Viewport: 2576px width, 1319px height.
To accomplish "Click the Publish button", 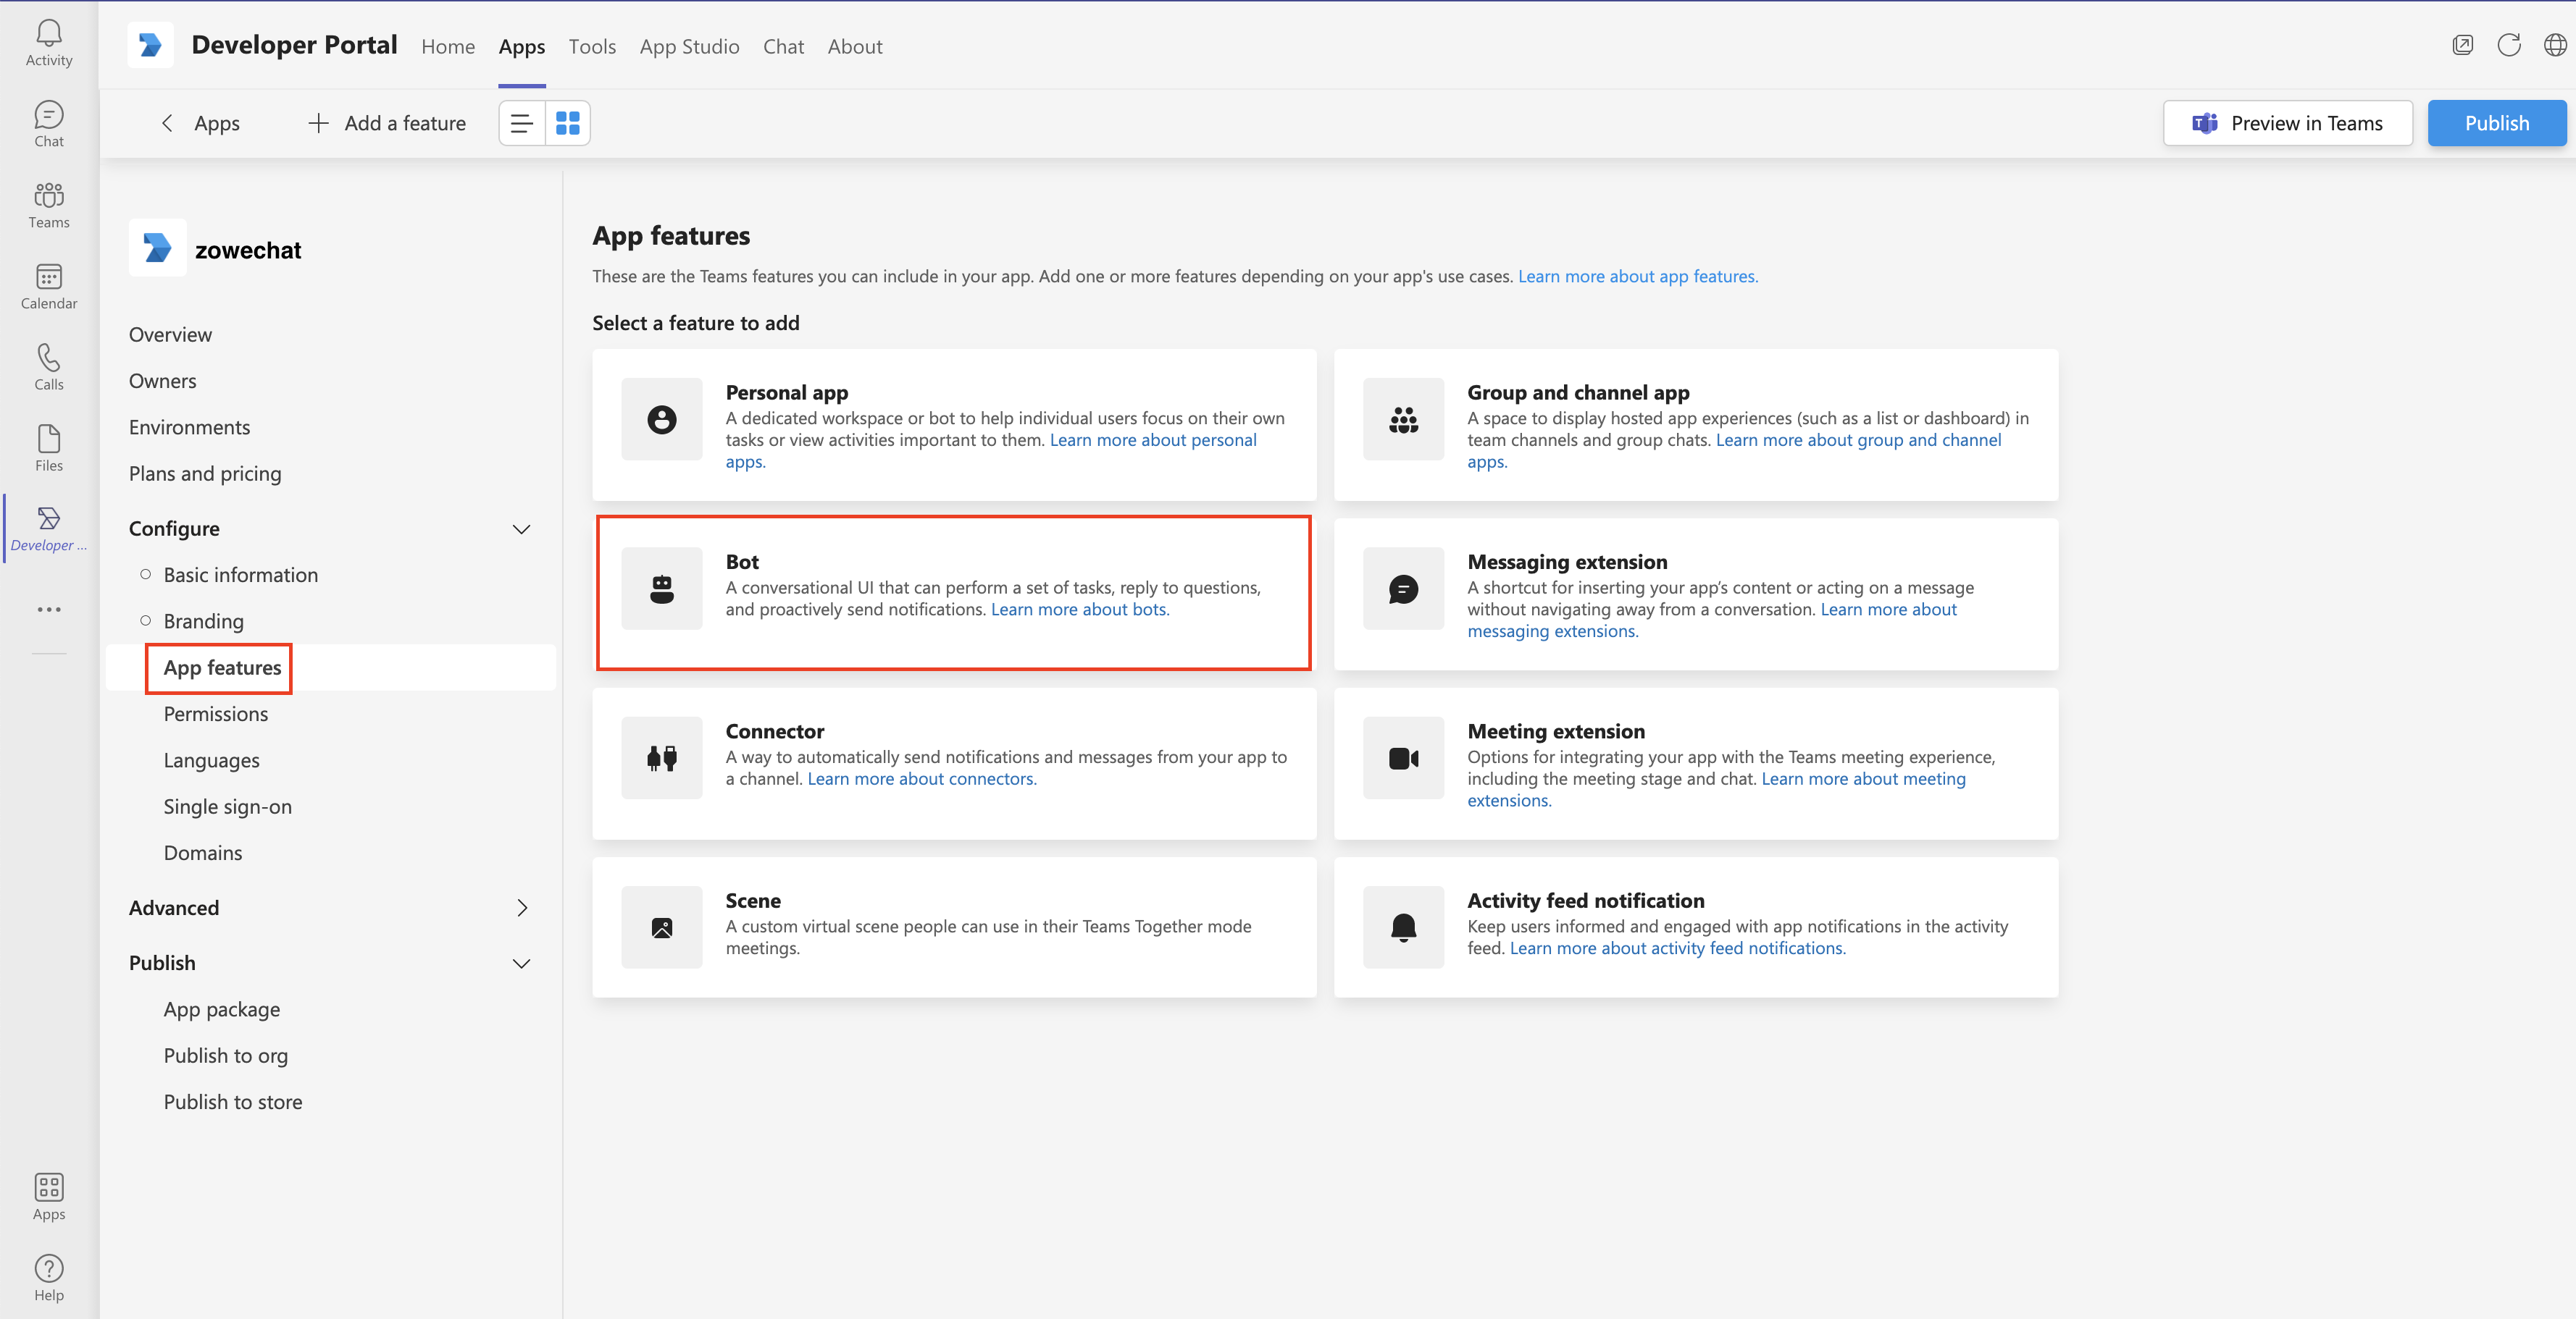I will [x=2496, y=123].
